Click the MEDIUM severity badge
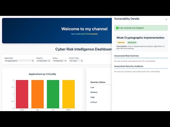170x127 pixels. click(x=121, y=42)
